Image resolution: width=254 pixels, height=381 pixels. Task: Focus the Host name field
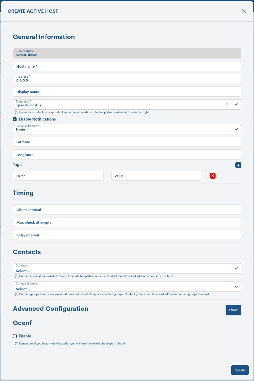click(x=127, y=66)
